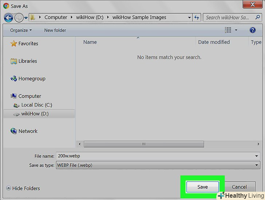Click the Libraries folder icon
This screenshot has height=200, width=265.
coord(14,61)
